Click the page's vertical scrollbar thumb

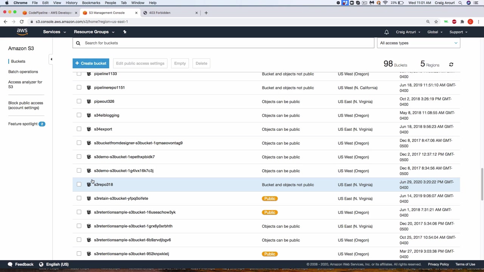point(482,184)
